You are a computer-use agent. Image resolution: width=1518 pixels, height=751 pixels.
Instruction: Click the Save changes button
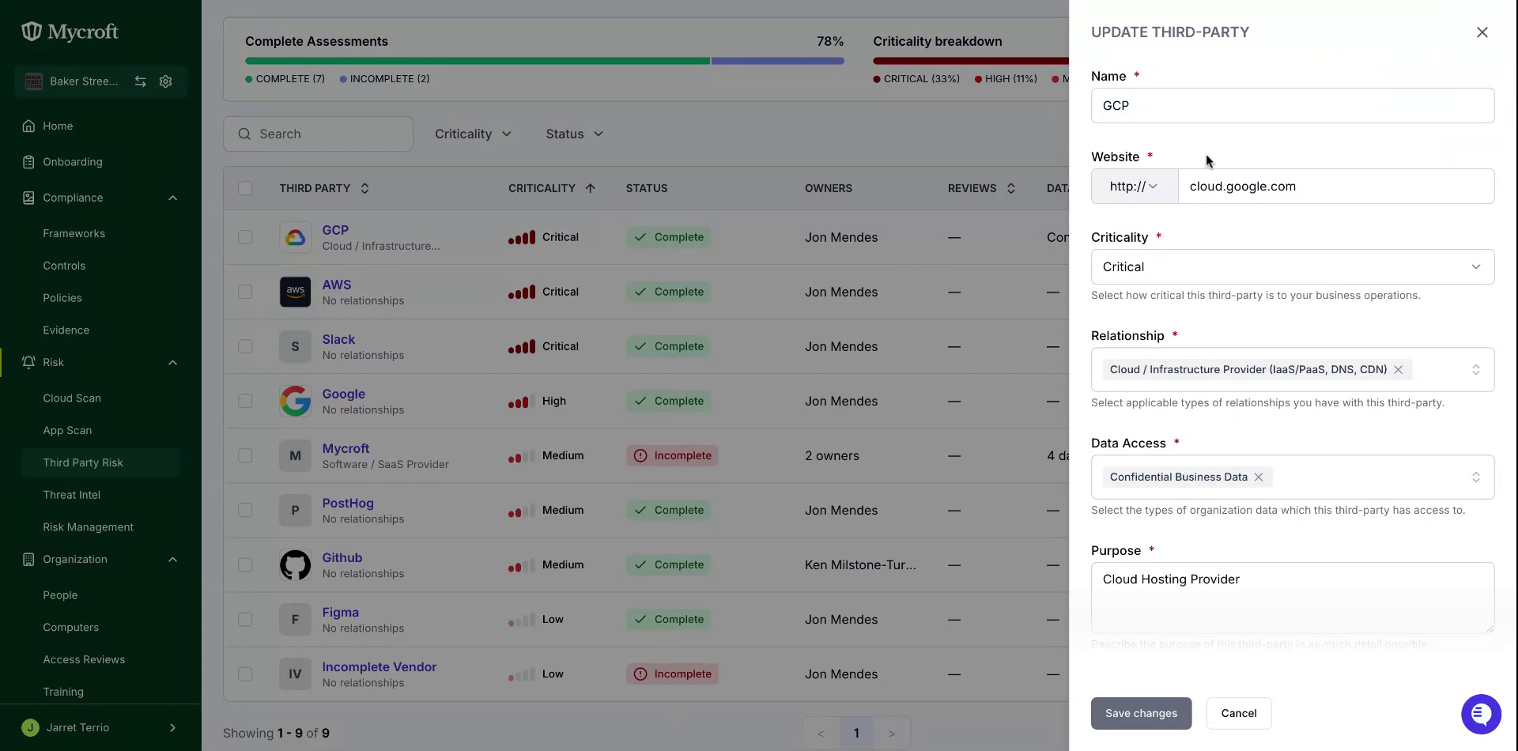(1141, 713)
